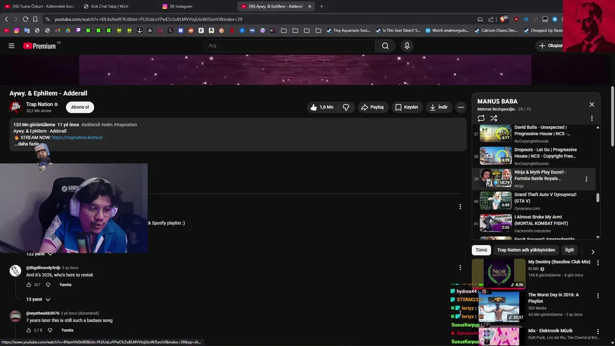The height and width of the screenshot is (346, 615).
Task: Open the X (Twitter) bookmark icon
Action: point(171,30)
